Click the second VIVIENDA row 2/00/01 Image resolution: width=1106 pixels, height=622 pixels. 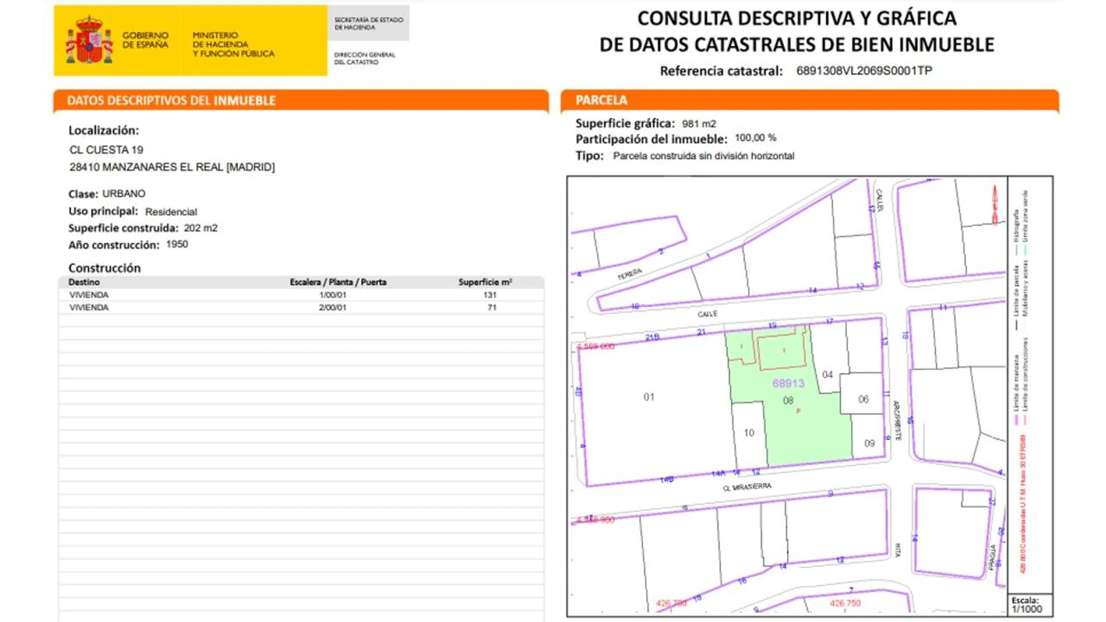tap(301, 307)
